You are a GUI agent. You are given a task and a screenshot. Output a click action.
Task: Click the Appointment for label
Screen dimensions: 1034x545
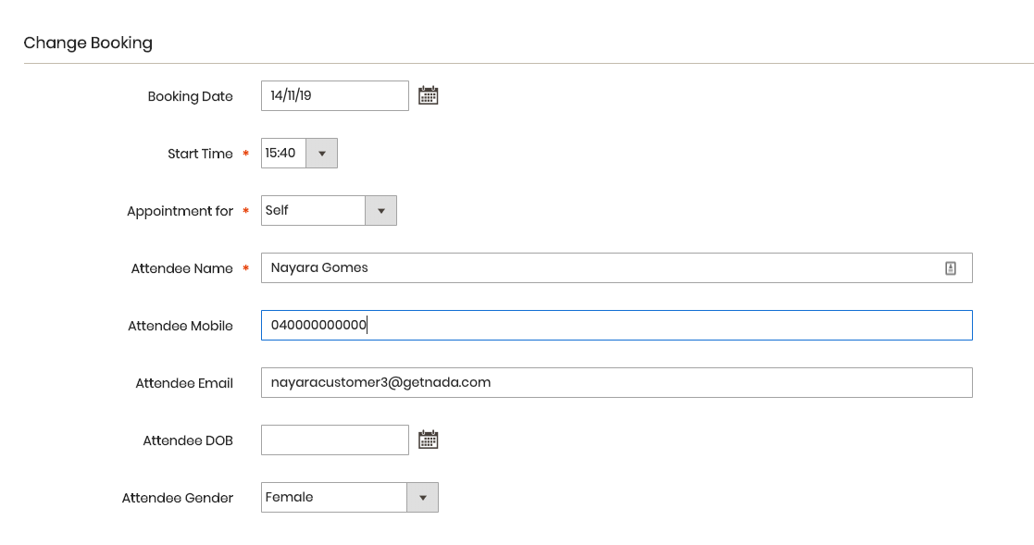pos(180,211)
